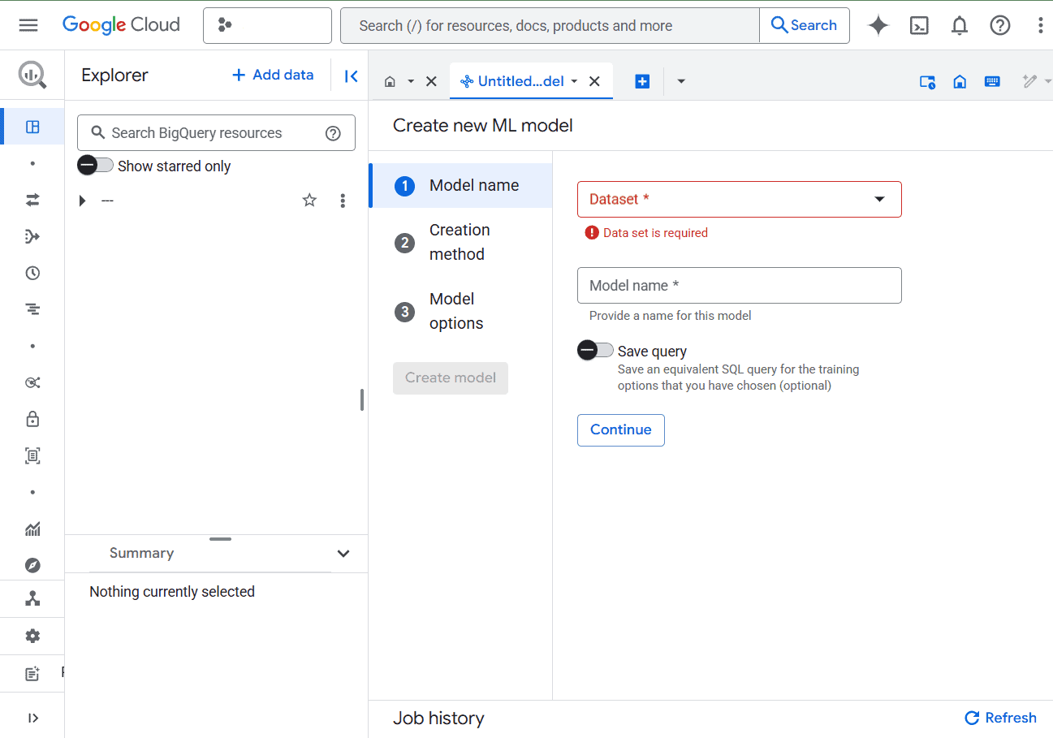
Task: Go to the Creation method step
Action: pyautogui.click(x=461, y=242)
